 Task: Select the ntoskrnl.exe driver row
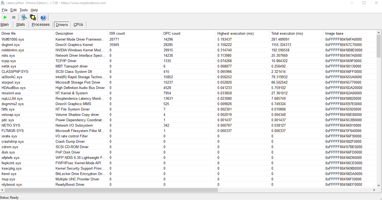(188, 93)
